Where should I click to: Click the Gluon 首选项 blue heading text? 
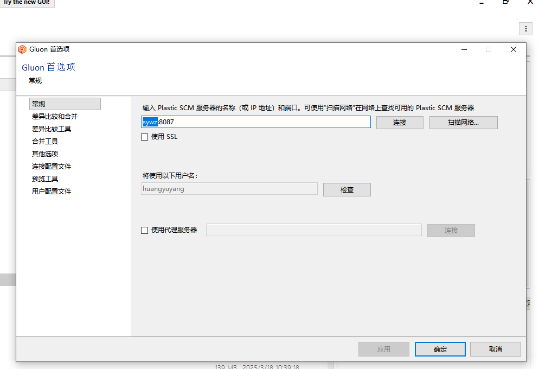coord(48,67)
